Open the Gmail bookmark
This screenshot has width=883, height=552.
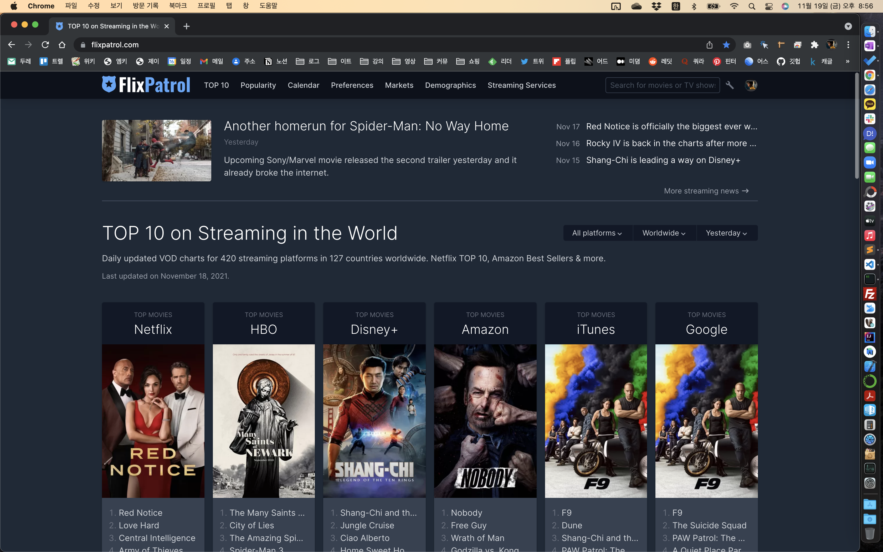(x=212, y=61)
